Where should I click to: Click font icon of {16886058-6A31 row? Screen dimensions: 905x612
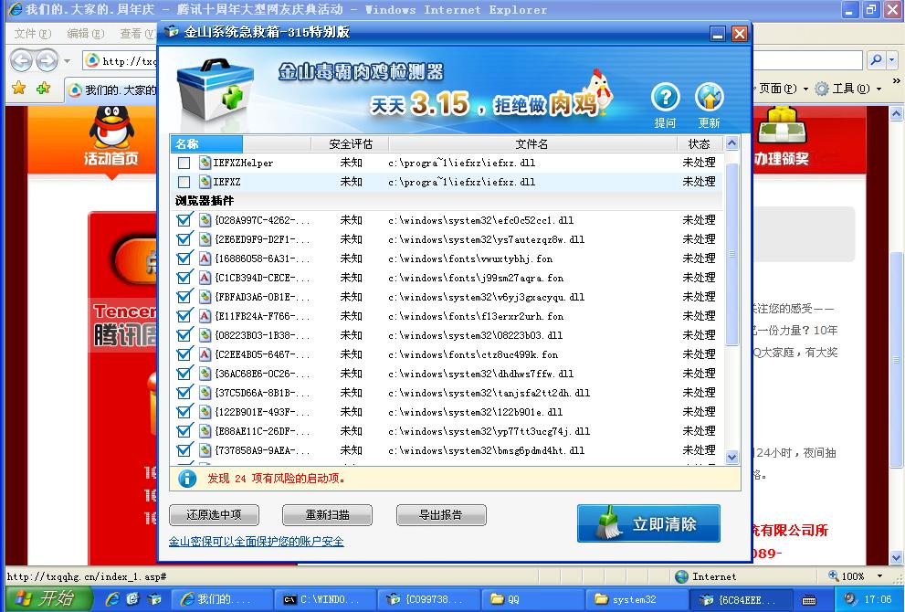[205, 259]
